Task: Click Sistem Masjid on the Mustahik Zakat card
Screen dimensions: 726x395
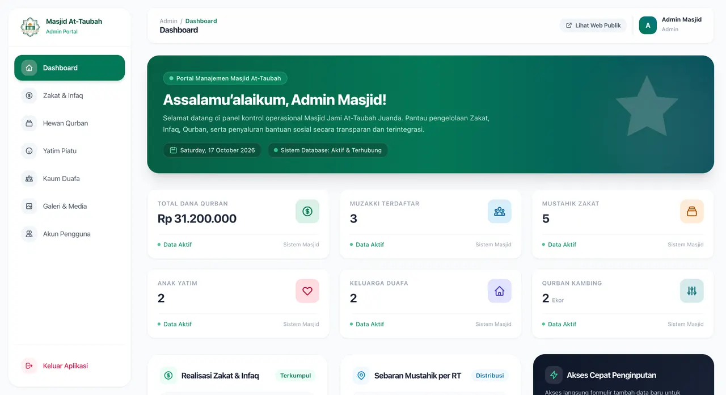Action: (x=686, y=245)
